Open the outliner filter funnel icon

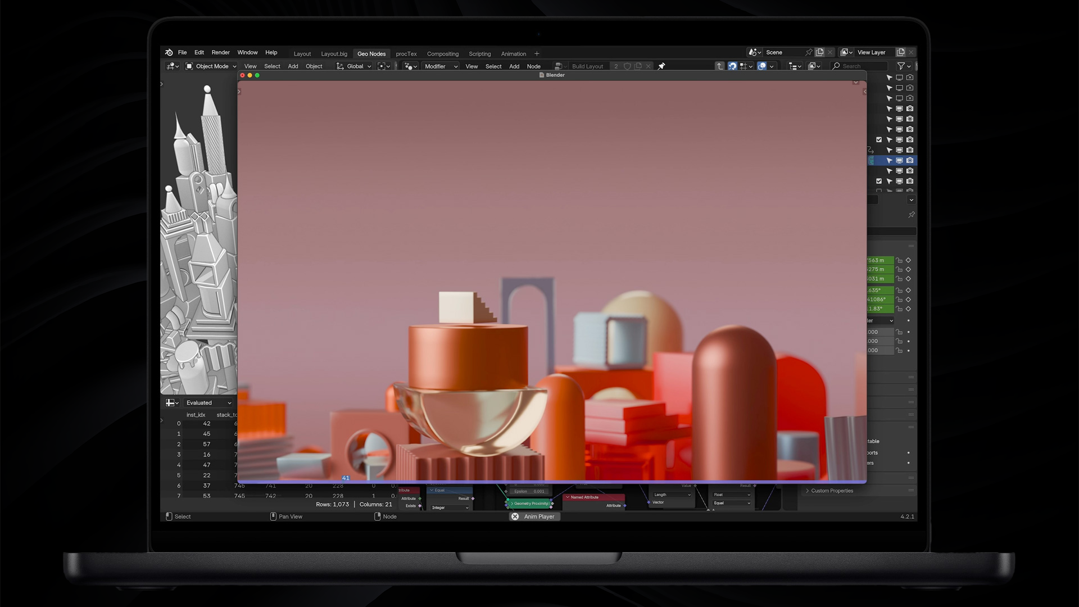904,66
